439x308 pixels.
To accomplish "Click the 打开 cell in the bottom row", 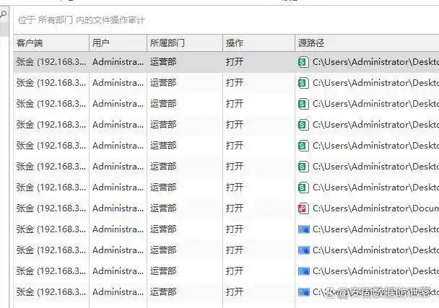I will tap(235, 292).
